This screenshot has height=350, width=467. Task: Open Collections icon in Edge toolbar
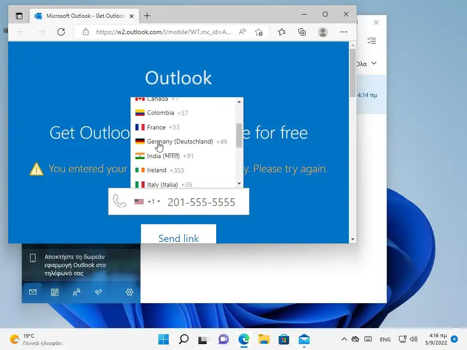(x=302, y=32)
